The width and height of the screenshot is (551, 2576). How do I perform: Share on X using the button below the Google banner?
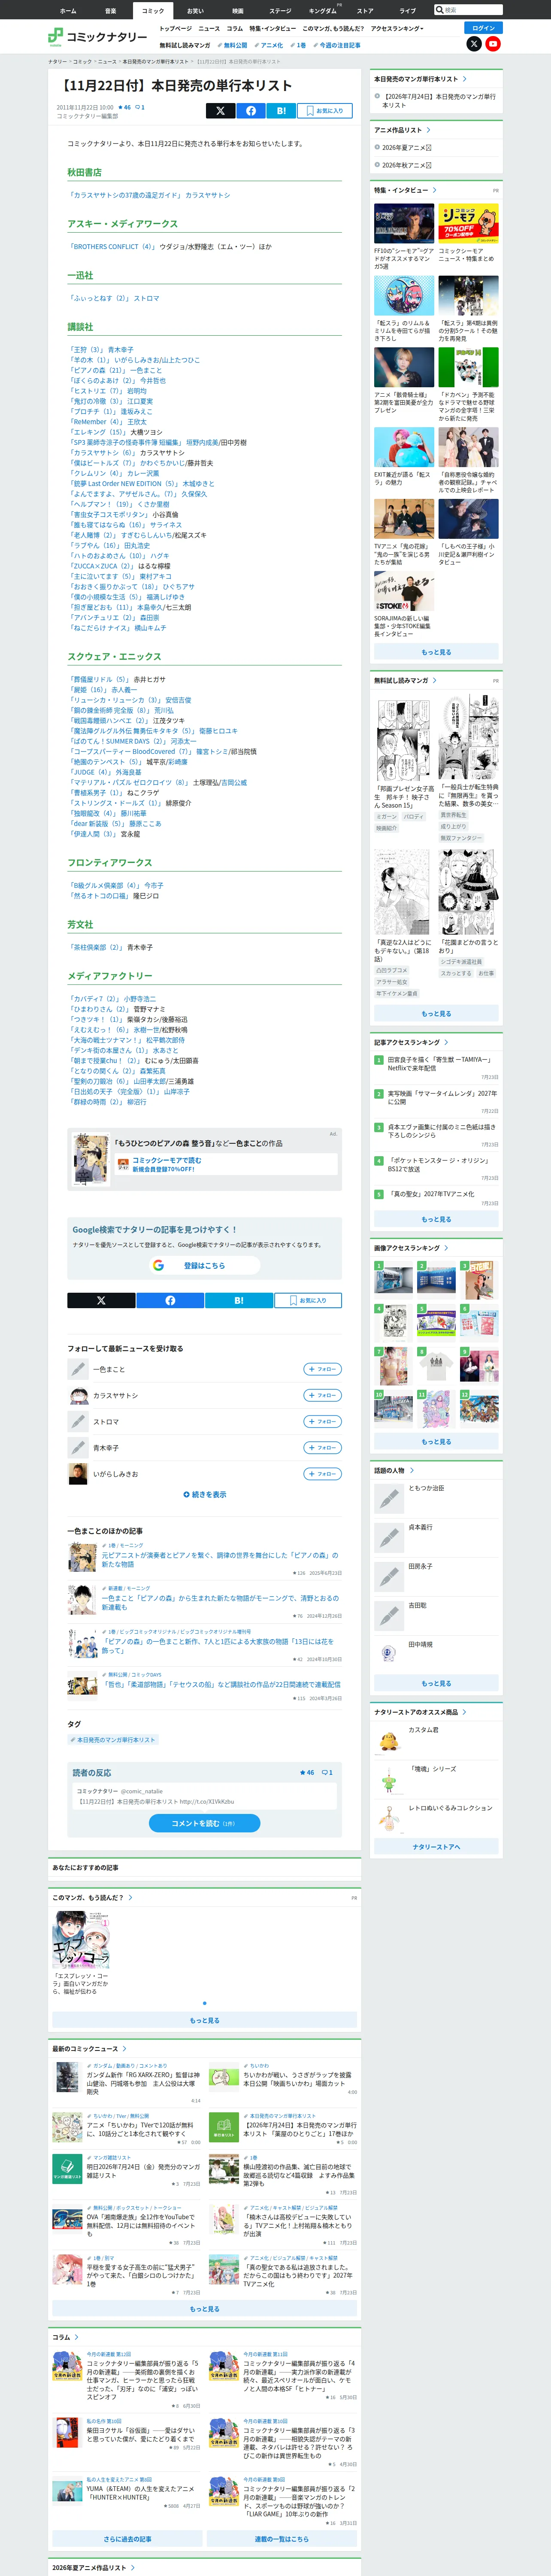point(101,1300)
